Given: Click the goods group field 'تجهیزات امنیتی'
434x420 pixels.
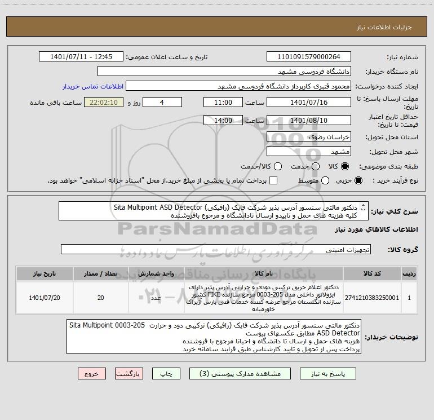Looking at the screenshot, I should (x=216, y=249).
